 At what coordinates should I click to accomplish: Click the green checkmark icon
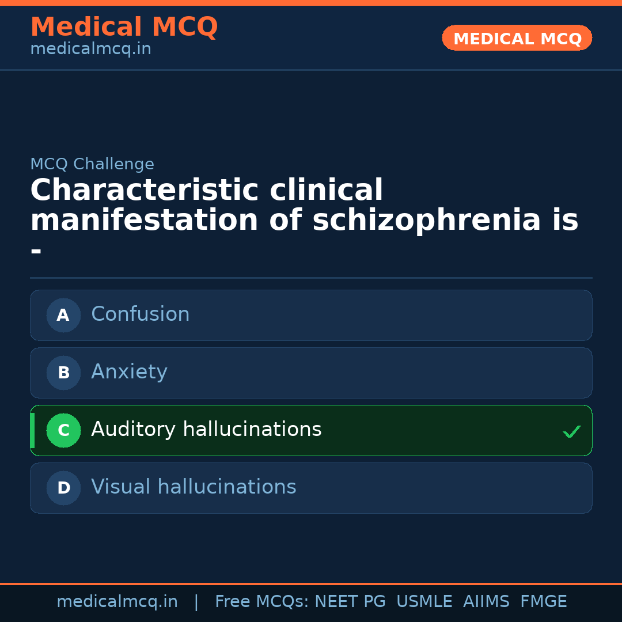571,431
